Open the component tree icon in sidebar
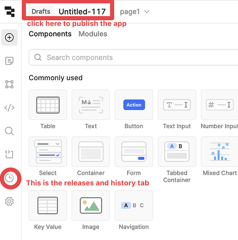Screen dimensions: 238x240 pos(9,84)
